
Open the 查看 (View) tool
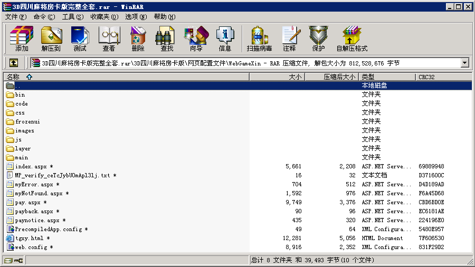click(x=109, y=39)
